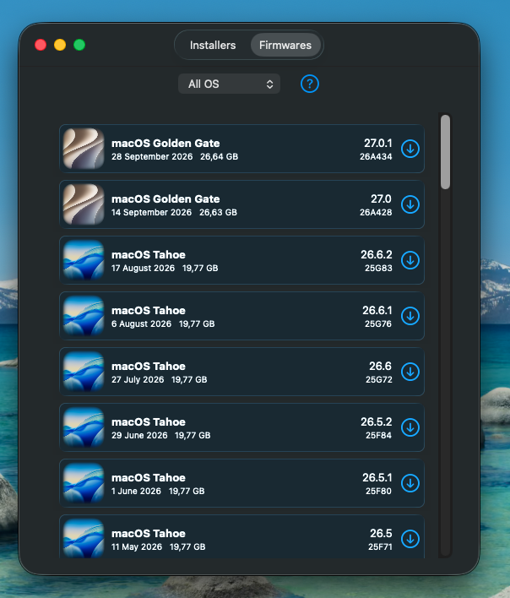Viewport: 510px width, 598px height.
Task: Download macOS Tahoe 26.5 build 25F71
Action: (x=410, y=539)
